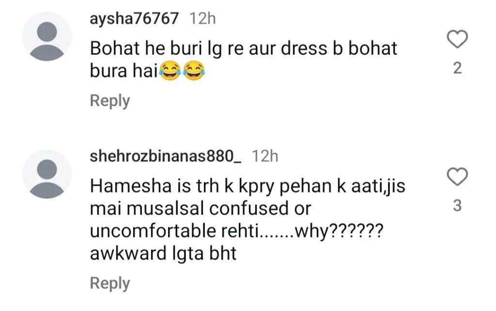496x311 pixels.
Task: Click the first laughing-crying emoji
Action: pyautogui.click(x=169, y=72)
